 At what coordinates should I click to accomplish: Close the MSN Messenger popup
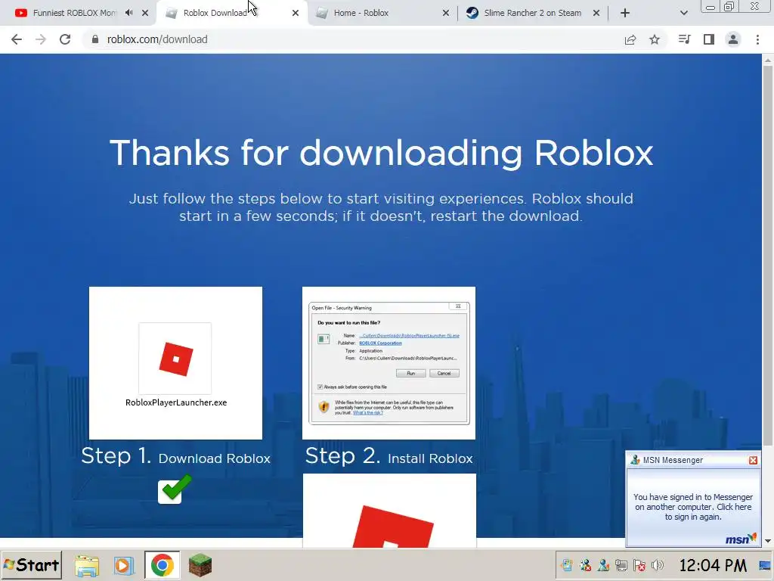[753, 461]
